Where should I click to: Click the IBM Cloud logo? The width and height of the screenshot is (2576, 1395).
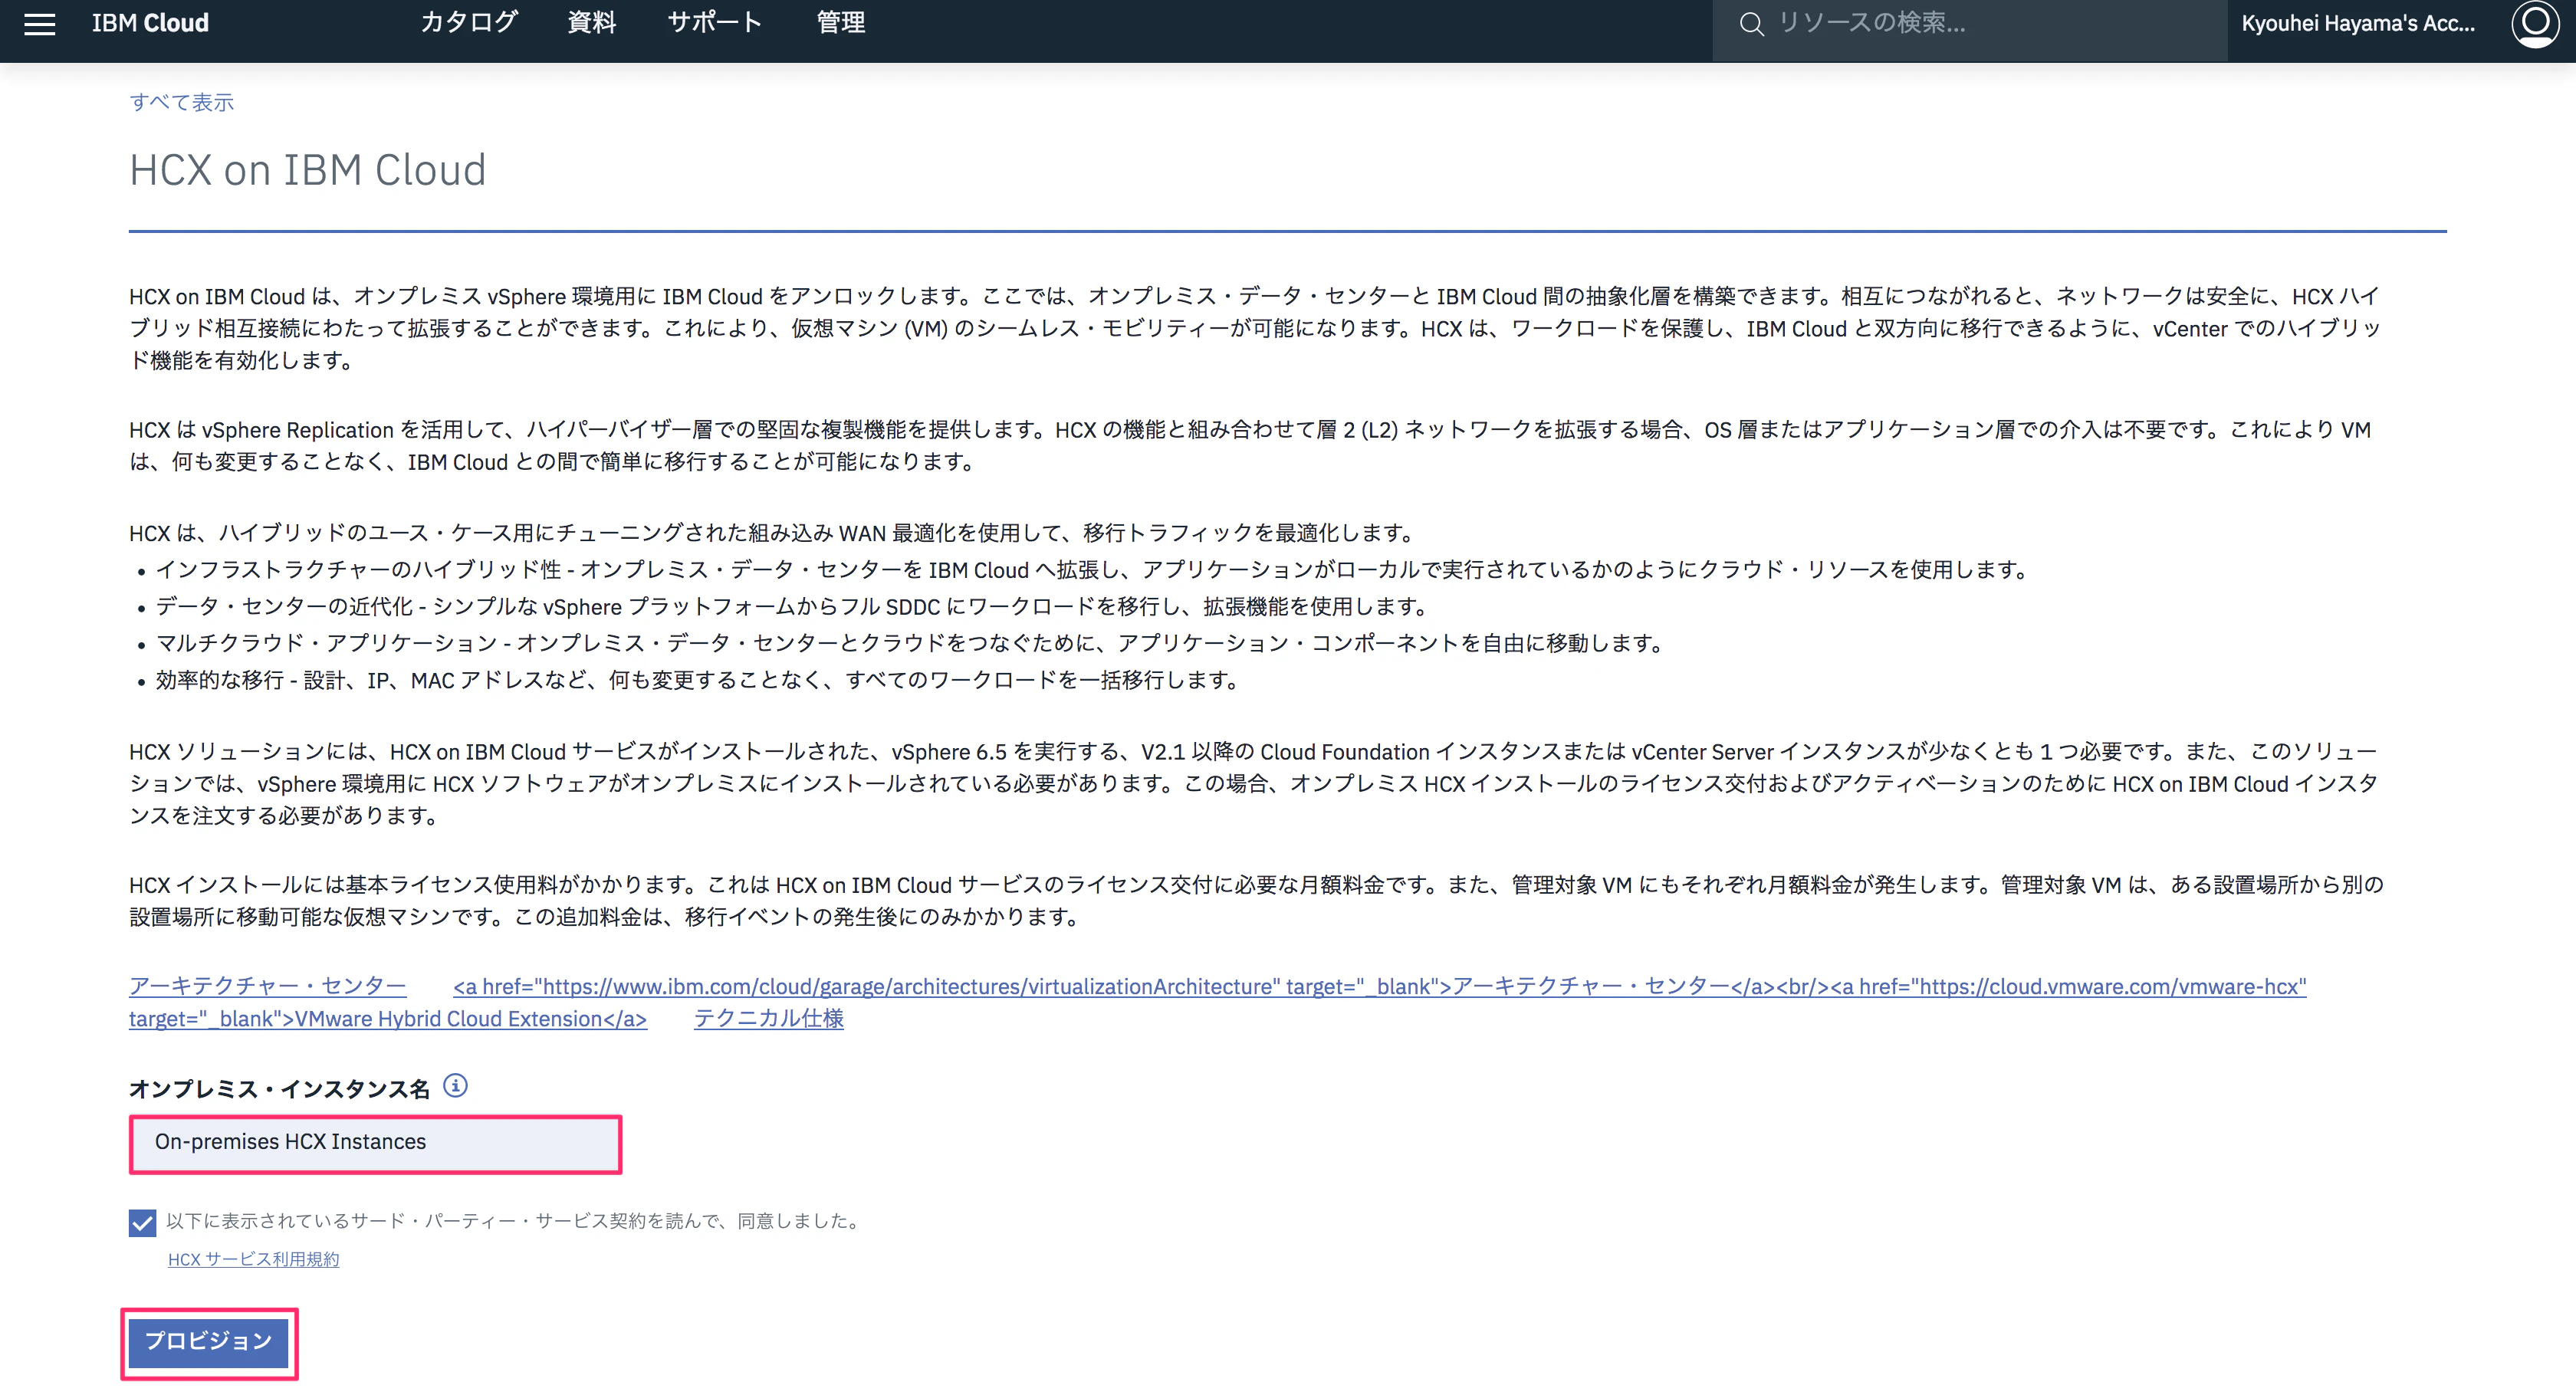pyautogui.click(x=150, y=23)
